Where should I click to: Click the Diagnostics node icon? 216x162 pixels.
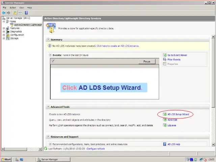[8, 31]
